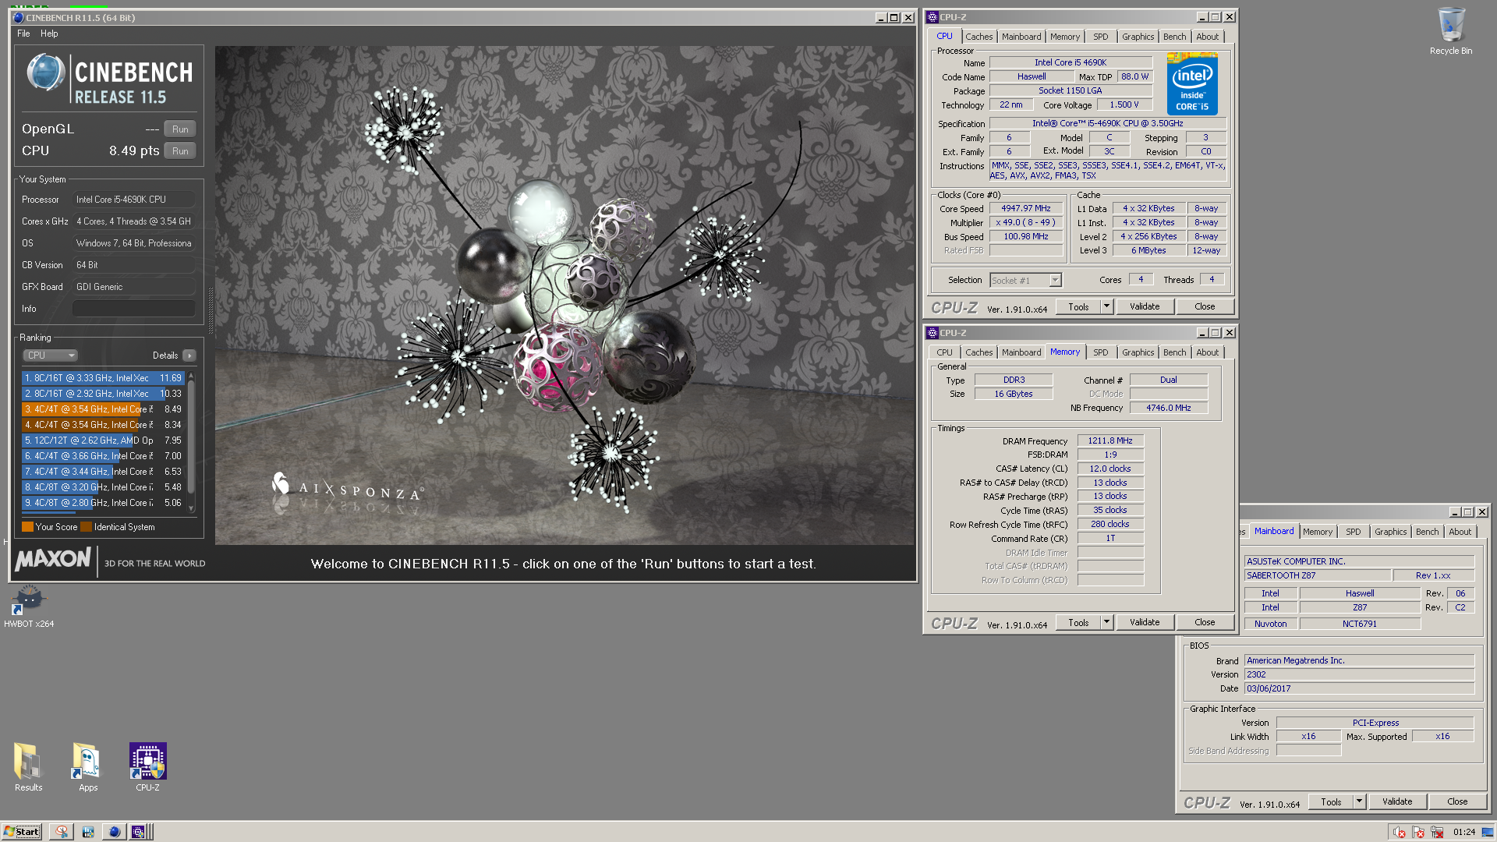Open the CPU ranking type dropdown
This screenshot has width=1497, height=842.
(50, 356)
